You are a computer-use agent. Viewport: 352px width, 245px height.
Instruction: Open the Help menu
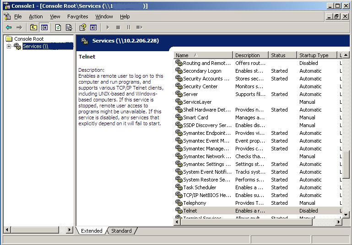(x=125, y=16)
